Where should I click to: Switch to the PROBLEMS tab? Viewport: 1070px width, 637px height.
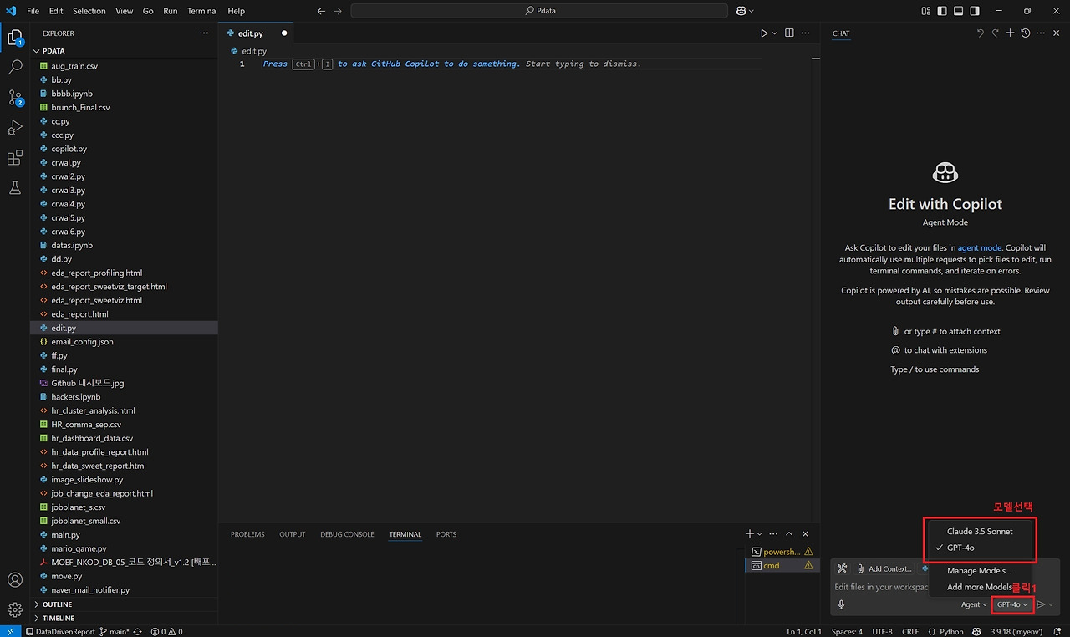point(247,533)
